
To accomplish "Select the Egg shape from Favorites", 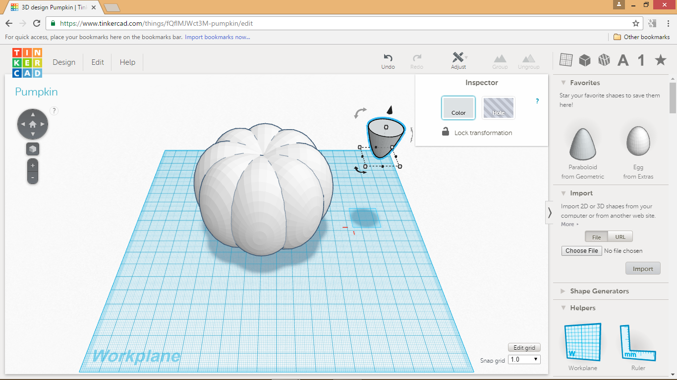I will pyautogui.click(x=638, y=141).
